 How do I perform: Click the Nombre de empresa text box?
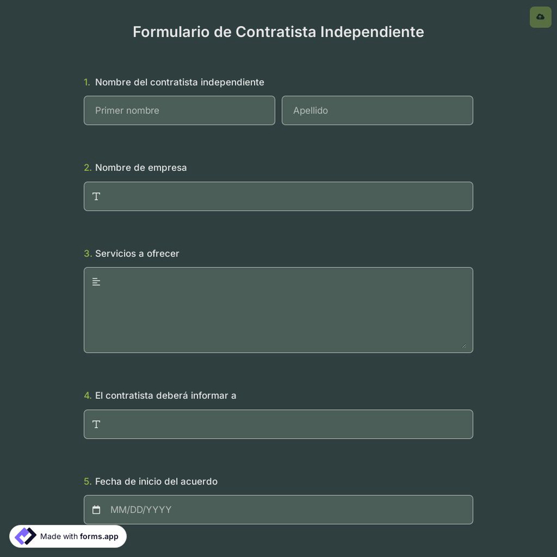tap(278, 196)
